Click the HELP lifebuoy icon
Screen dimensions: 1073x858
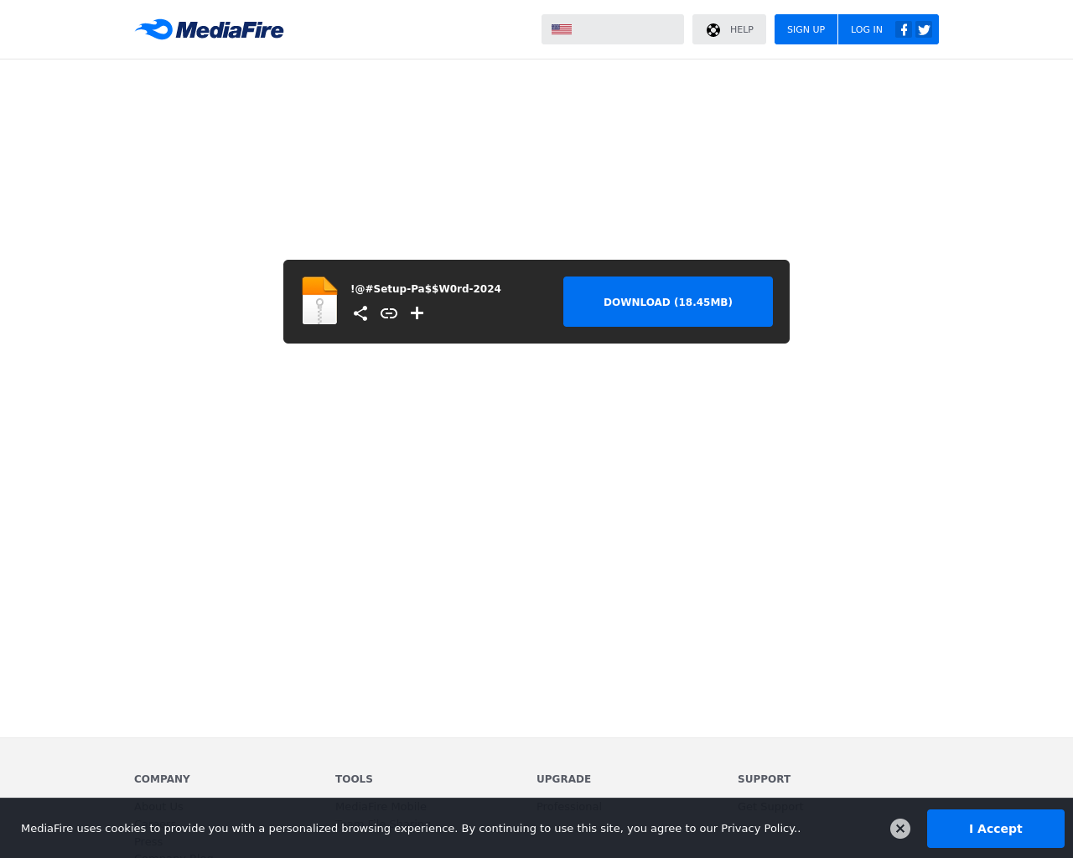click(x=713, y=30)
